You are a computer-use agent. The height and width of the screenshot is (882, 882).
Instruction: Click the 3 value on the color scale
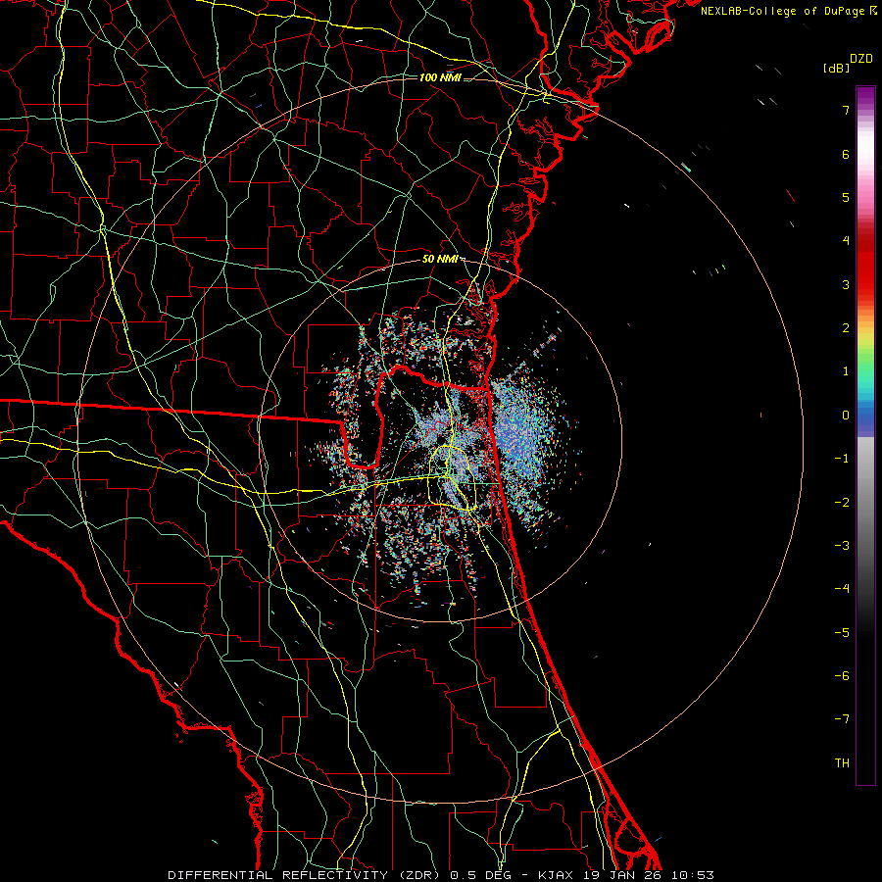[846, 284]
